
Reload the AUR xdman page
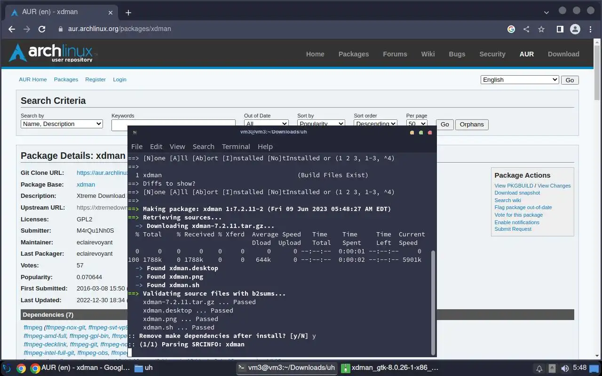42,29
